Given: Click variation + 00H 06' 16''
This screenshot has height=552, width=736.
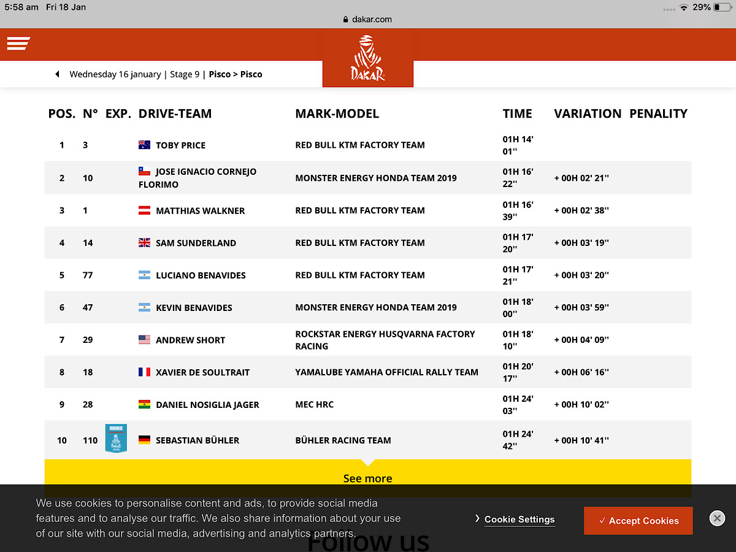Looking at the screenshot, I should coord(582,372).
